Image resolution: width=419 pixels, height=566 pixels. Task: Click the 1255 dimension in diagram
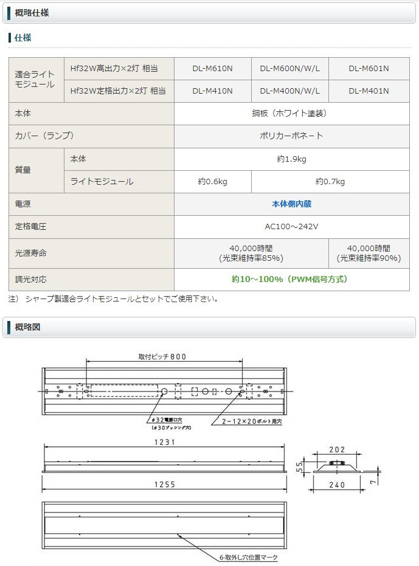165,485
